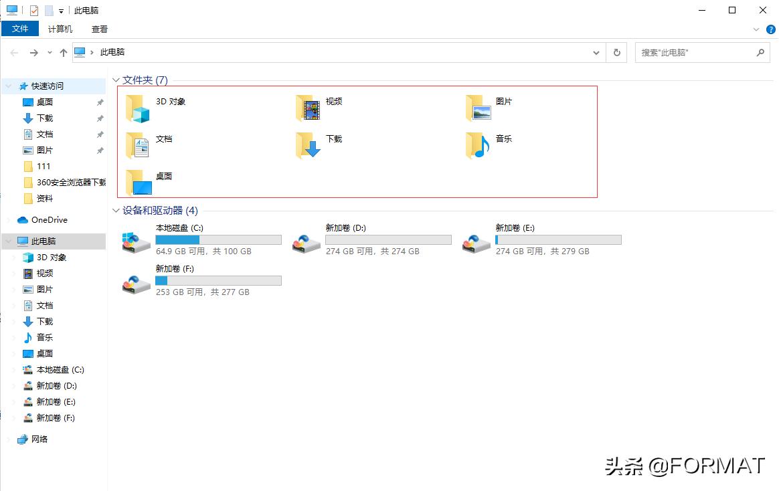The height and width of the screenshot is (491, 779).
Task: Collapse the 设备和驱动器 (4) section
Action: tap(115, 210)
